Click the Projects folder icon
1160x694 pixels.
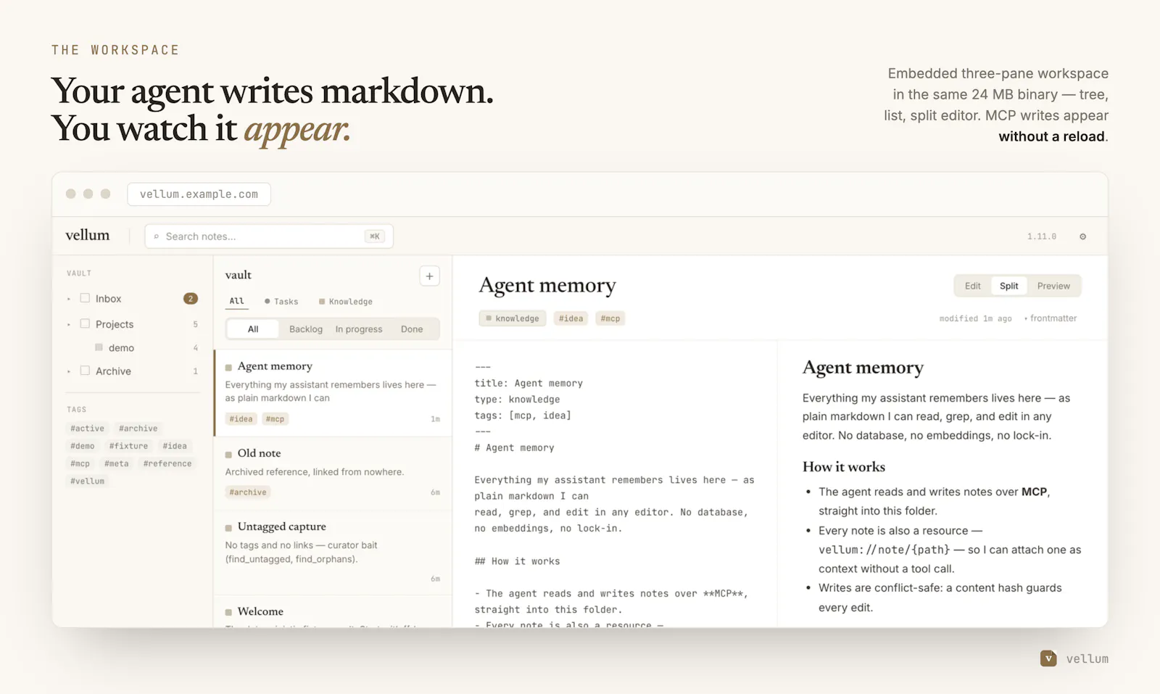(x=85, y=324)
